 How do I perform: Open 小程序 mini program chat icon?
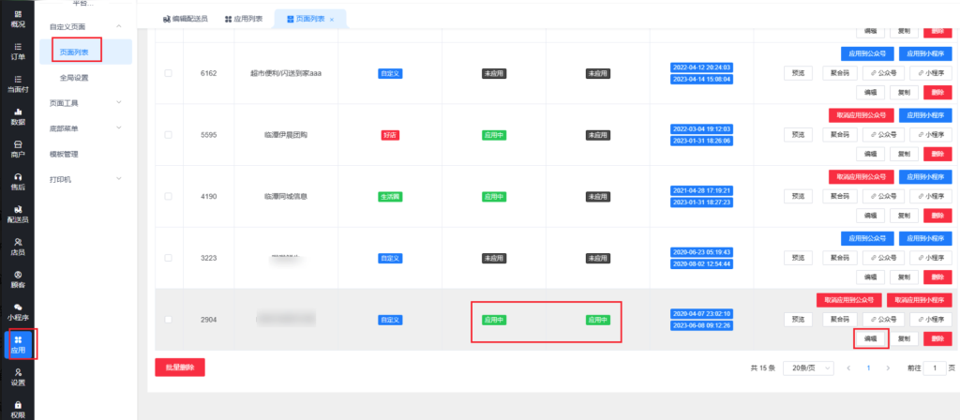coord(17,311)
